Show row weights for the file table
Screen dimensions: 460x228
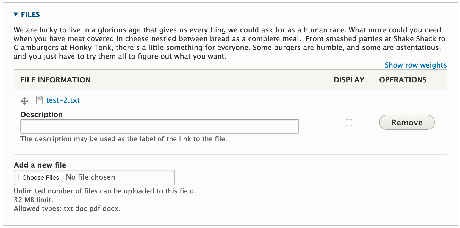415,65
